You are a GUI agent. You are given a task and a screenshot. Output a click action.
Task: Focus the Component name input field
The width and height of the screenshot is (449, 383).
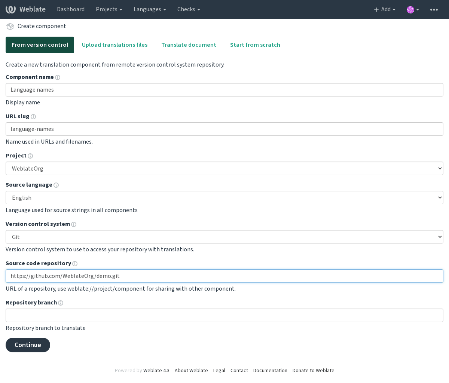[224, 90]
